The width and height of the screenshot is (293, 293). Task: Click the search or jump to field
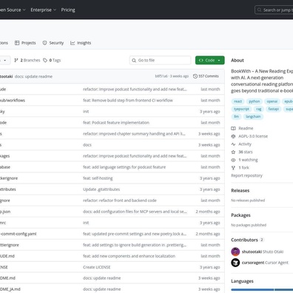click(x=274, y=10)
